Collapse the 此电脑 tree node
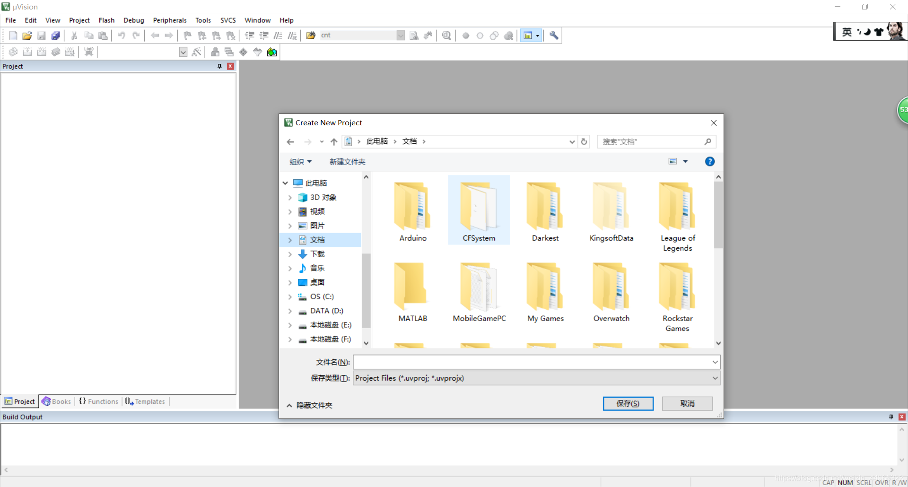908x487 pixels. pos(285,183)
